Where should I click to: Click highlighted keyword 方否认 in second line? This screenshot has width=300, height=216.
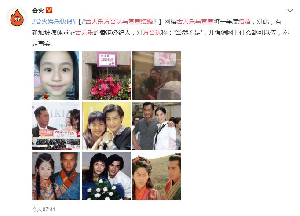coord(152,33)
